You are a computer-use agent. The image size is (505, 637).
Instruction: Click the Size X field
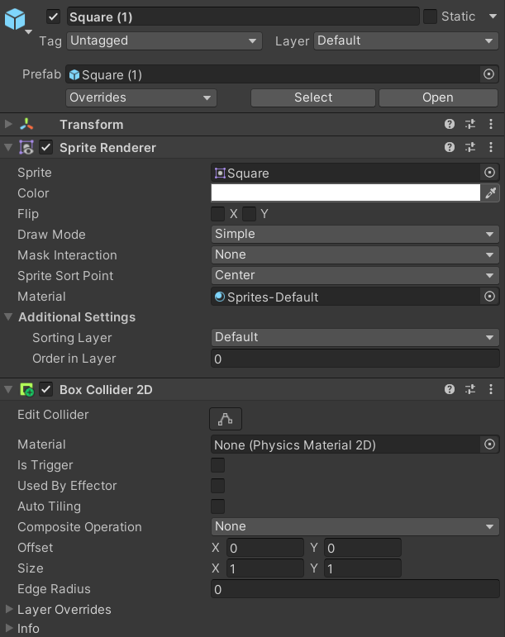click(264, 568)
